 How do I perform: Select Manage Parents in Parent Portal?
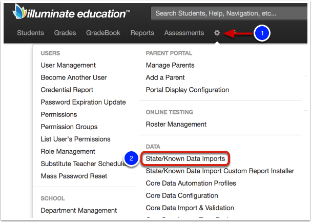pyautogui.click(x=170, y=65)
